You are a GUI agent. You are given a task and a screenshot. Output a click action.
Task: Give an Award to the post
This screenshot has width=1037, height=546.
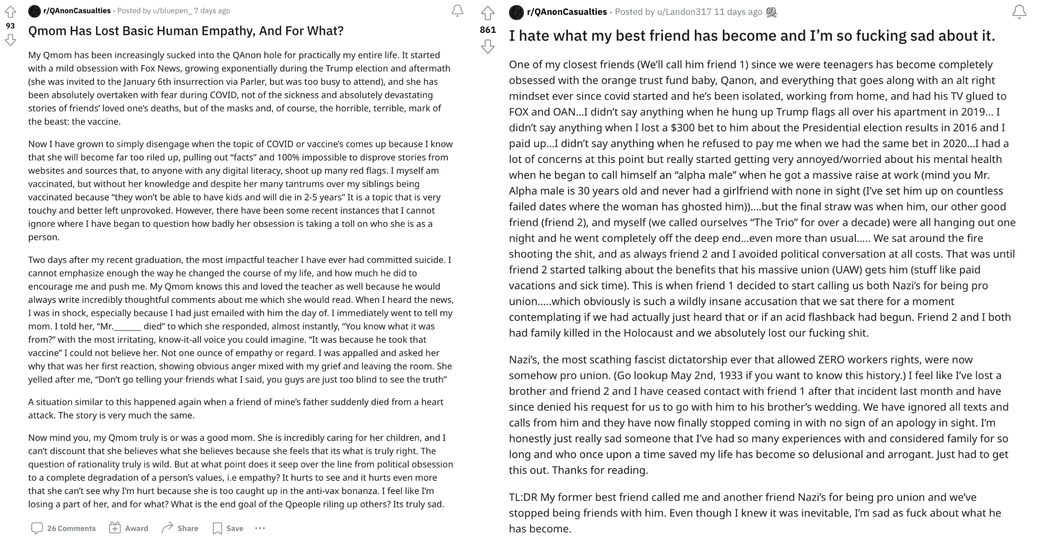pos(129,528)
